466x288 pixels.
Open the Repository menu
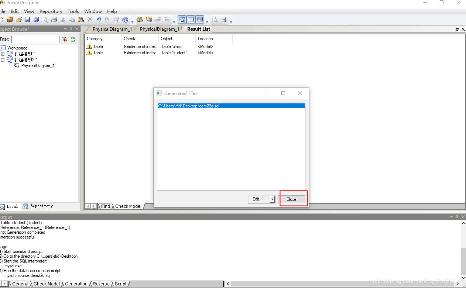[51, 11]
